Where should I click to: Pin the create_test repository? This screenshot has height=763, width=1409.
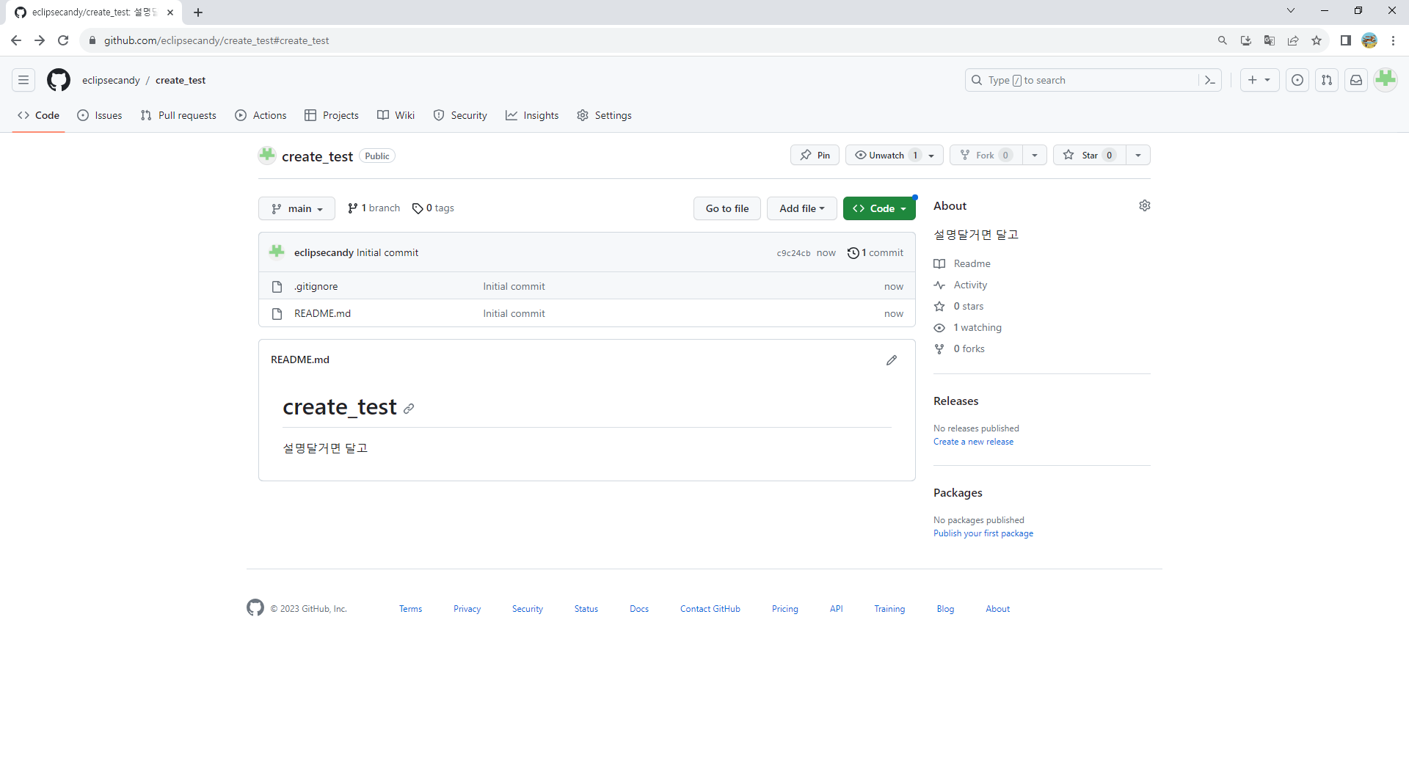click(x=815, y=155)
